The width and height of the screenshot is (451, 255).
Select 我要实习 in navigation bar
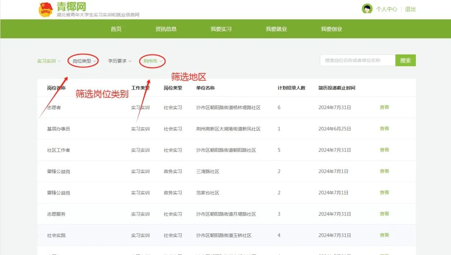coord(221,29)
